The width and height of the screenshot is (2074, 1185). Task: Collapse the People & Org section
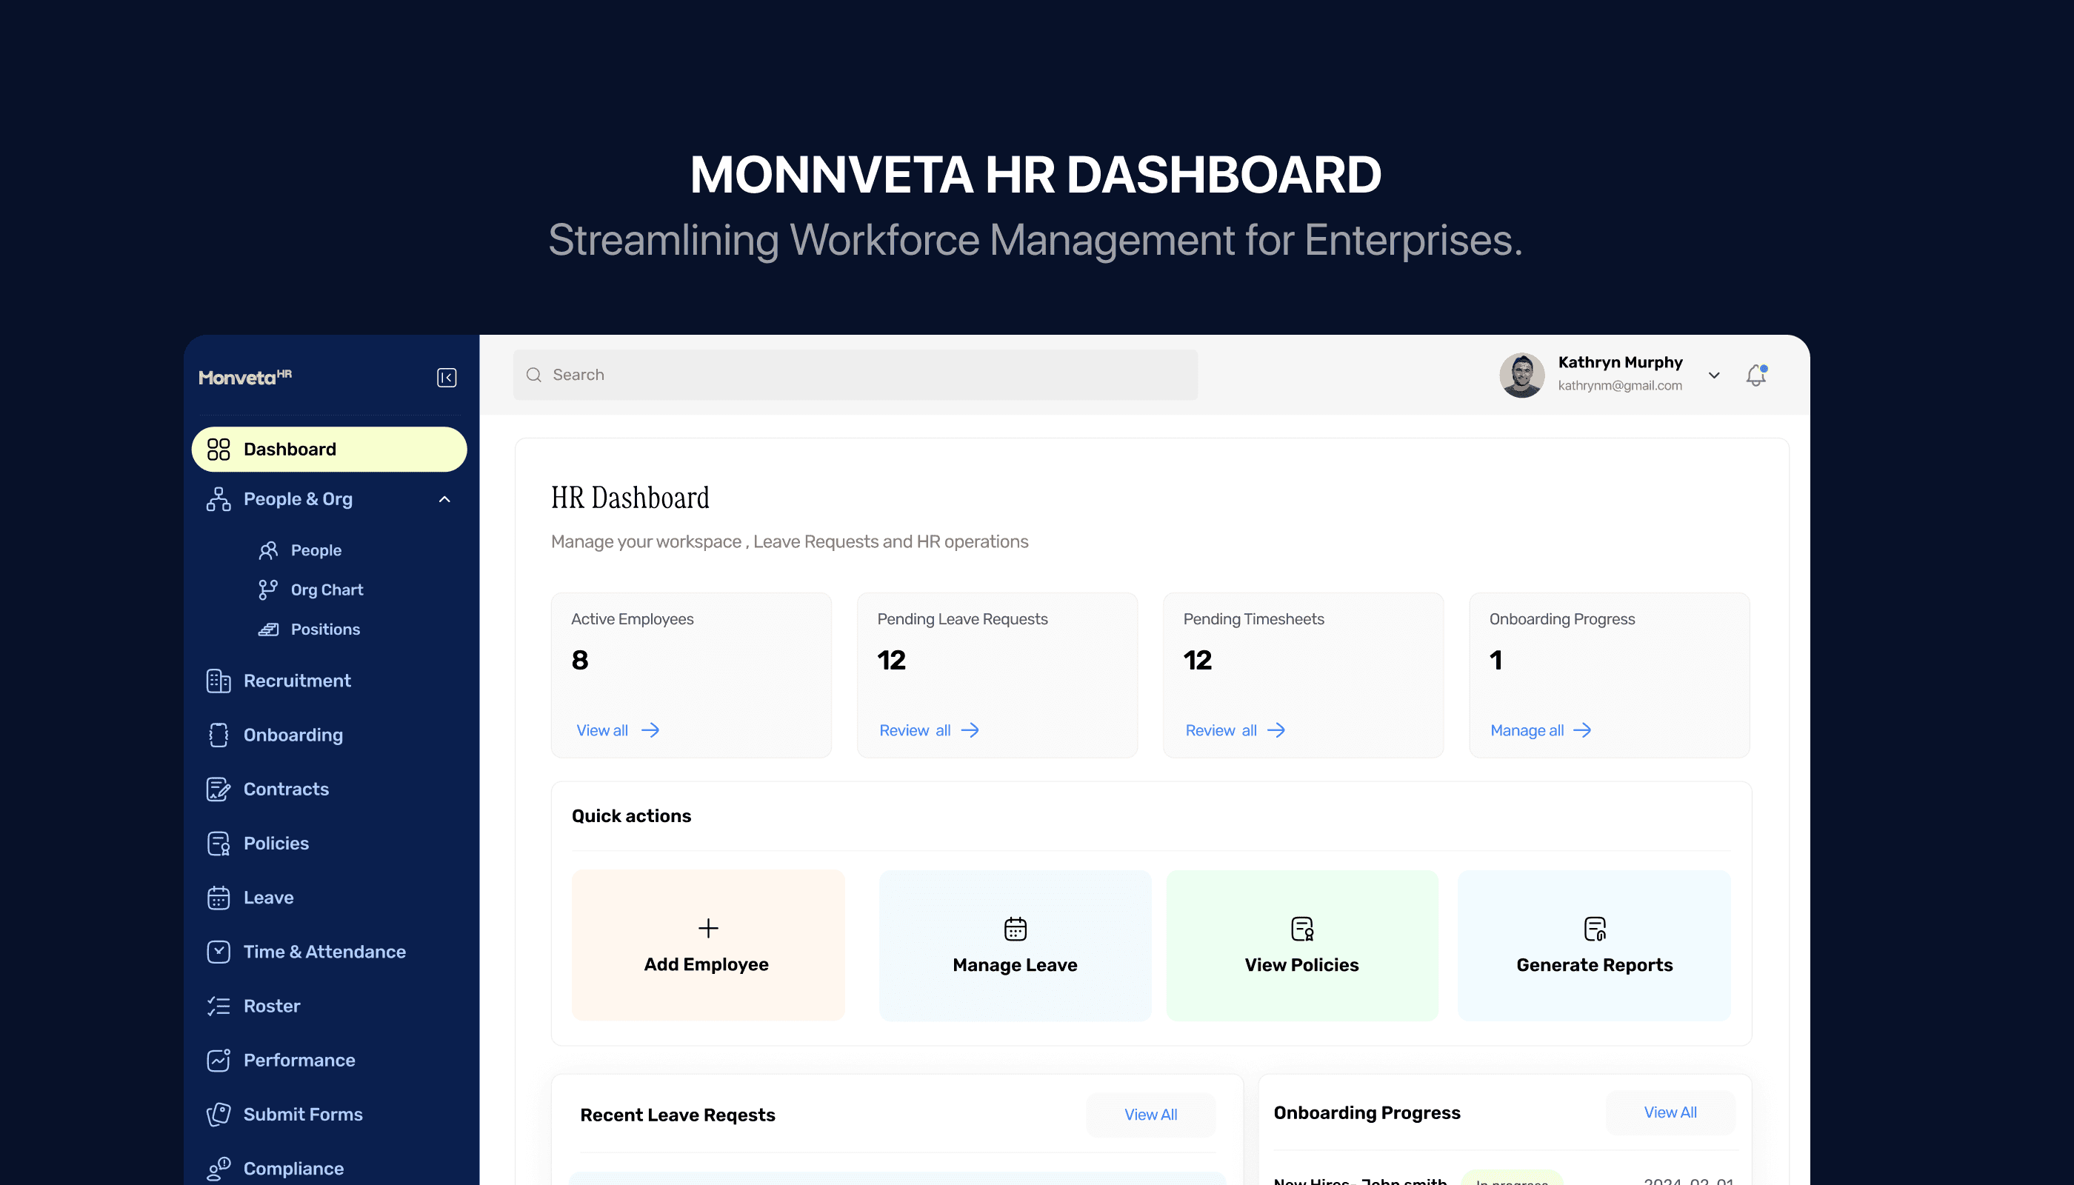(444, 499)
